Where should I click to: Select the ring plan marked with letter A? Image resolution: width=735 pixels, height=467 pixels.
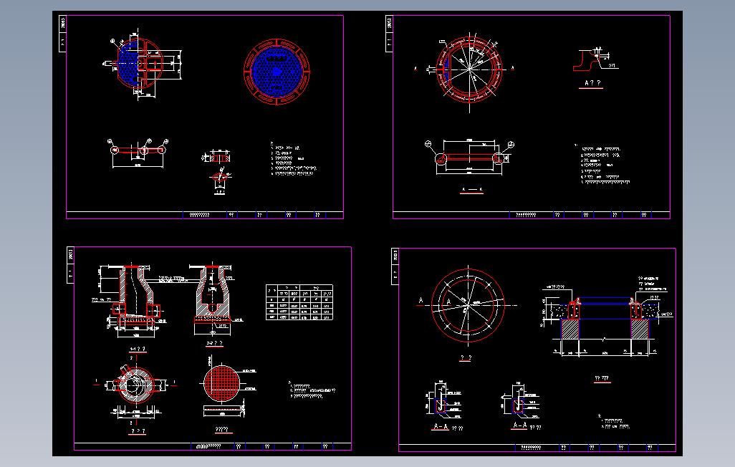(x=467, y=305)
